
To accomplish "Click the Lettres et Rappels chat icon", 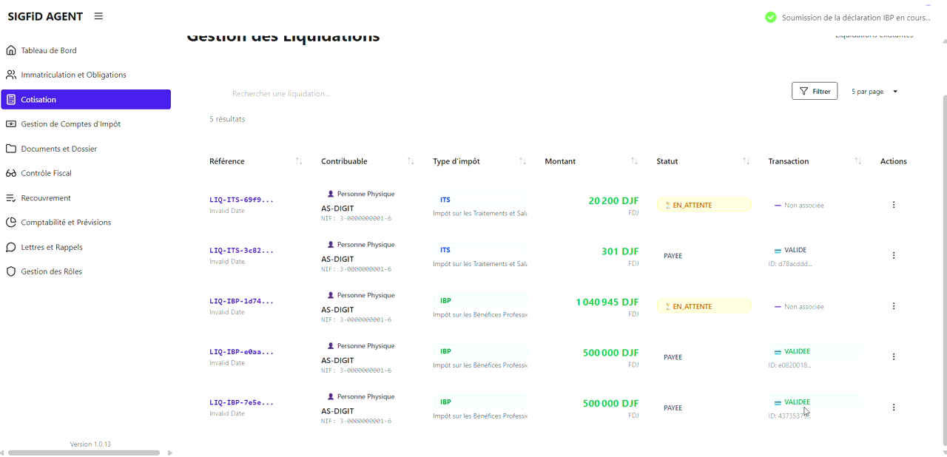I will coord(11,247).
